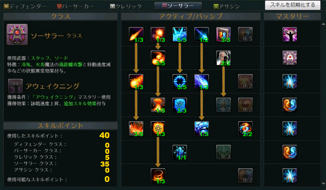Click スキルを初期化する reset button

point(293,5)
